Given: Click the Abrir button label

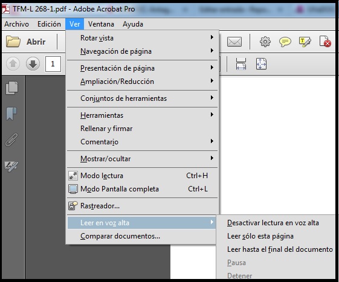Looking at the screenshot, I should pos(36,42).
